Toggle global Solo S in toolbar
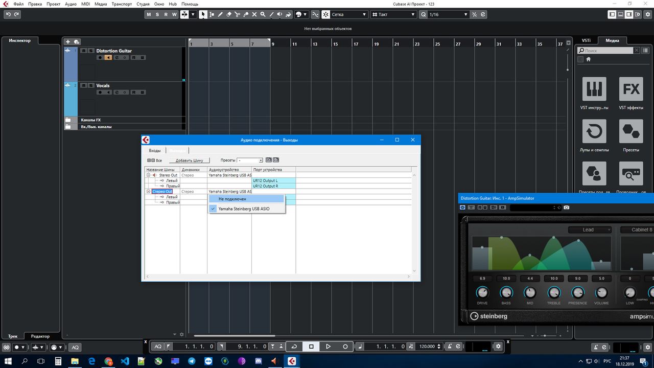This screenshot has width=654, height=368. [x=157, y=14]
